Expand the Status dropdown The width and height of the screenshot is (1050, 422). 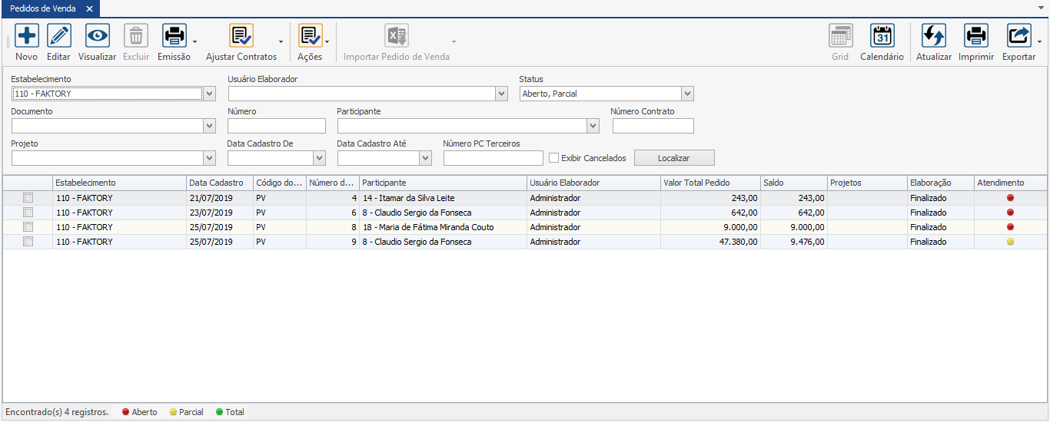687,94
